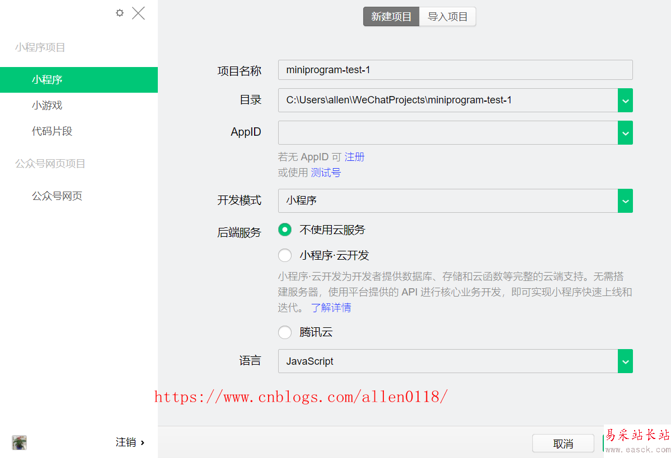Open the 了解详情 link

click(331, 308)
